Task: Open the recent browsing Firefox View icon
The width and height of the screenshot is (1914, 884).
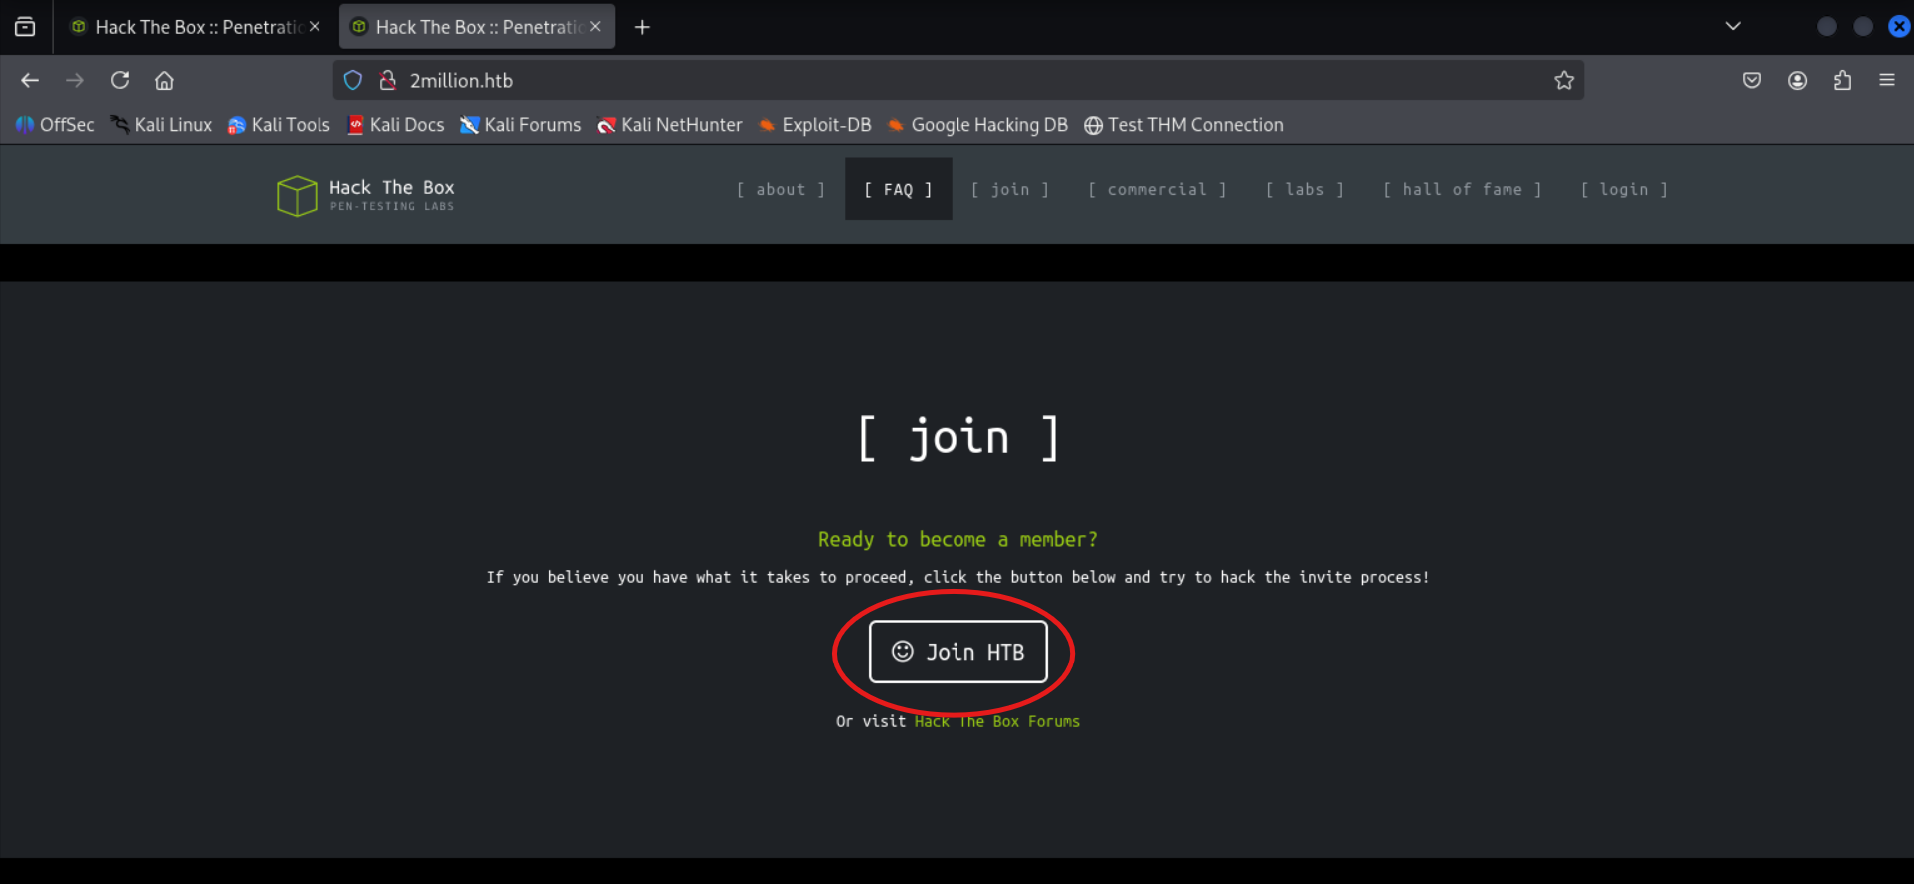Action: point(25,27)
